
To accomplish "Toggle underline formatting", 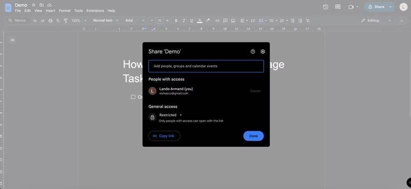I will (192, 21).
